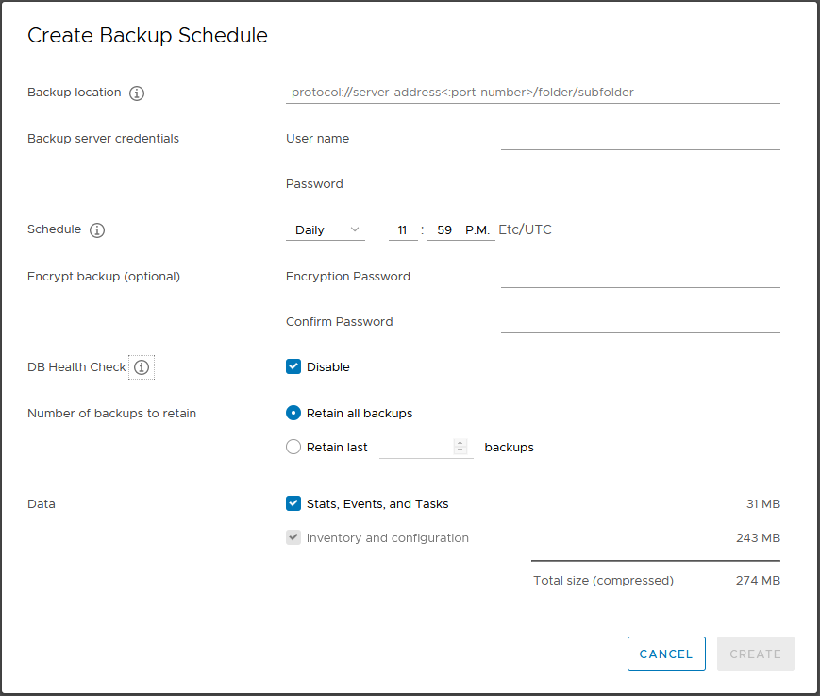Click the Create button

tap(756, 654)
